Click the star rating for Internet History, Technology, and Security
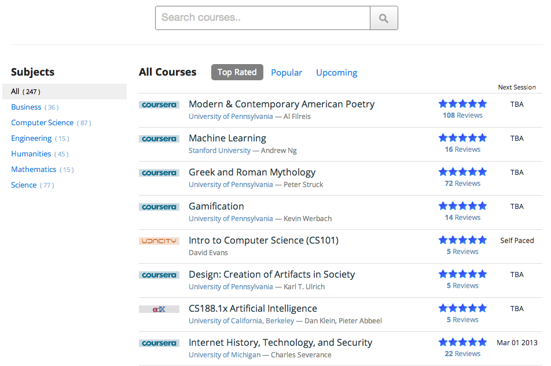Viewport: 551px width, 366px height. coord(462,342)
